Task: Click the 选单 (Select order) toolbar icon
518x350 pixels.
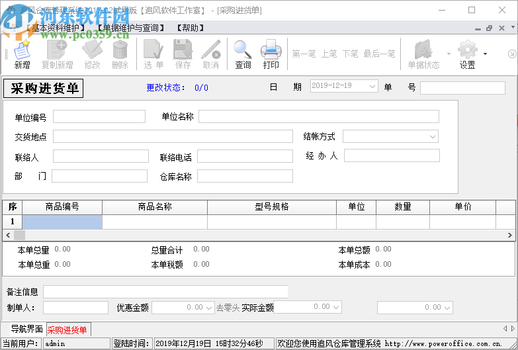Action: pos(153,54)
